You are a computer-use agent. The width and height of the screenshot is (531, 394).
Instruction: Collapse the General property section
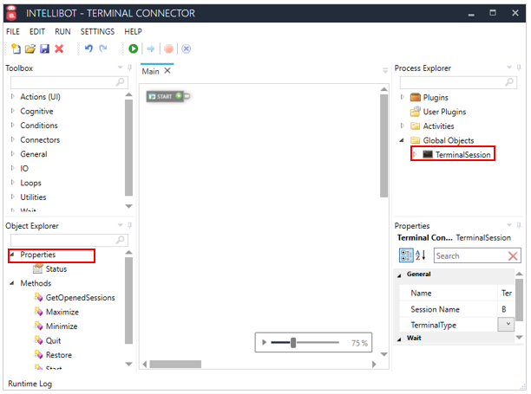point(400,275)
